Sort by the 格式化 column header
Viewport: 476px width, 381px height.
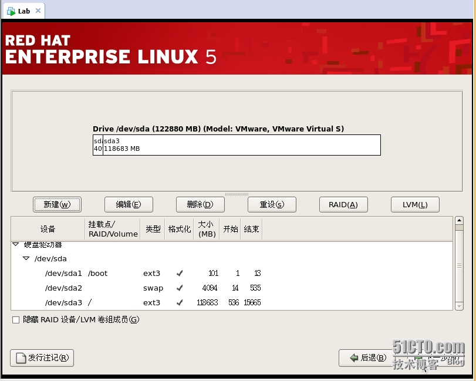pyautogui.click(x=180, y=229)
